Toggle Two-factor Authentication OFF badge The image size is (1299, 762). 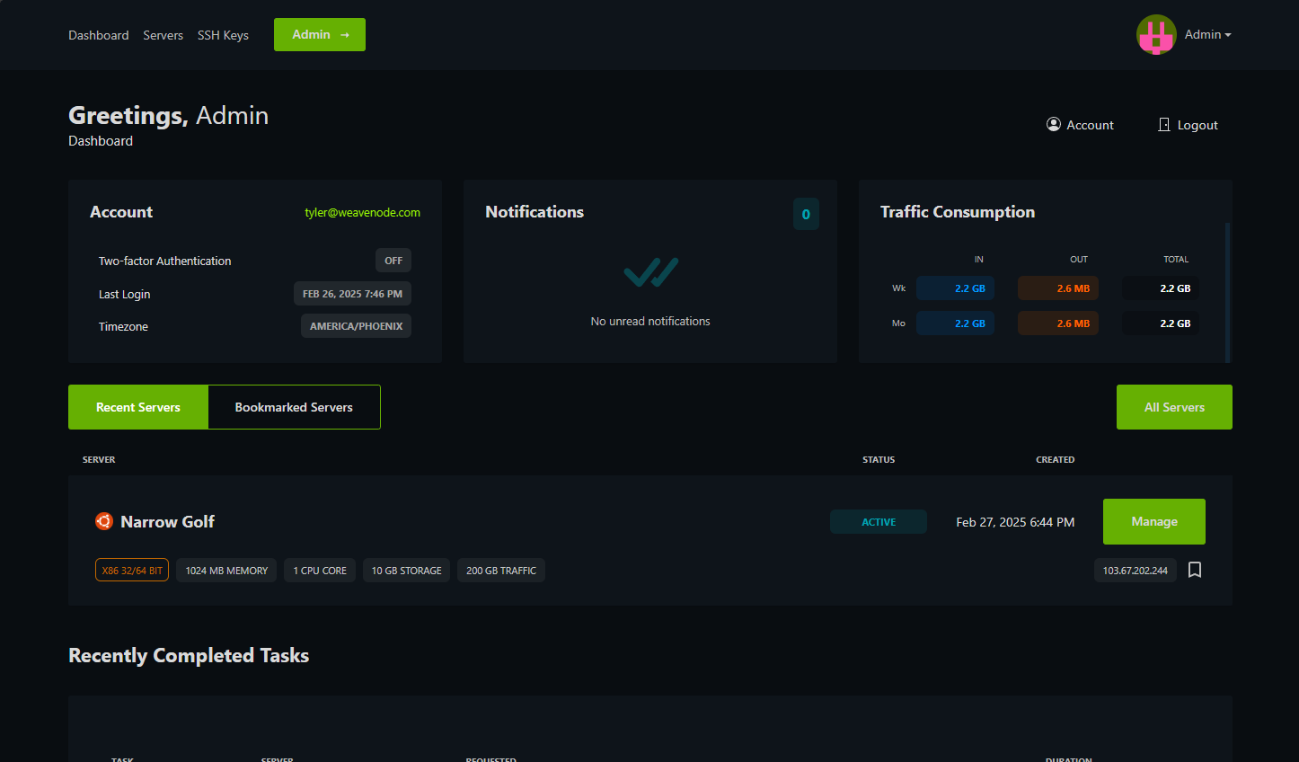pyautogui.click(x=393, y=261)
